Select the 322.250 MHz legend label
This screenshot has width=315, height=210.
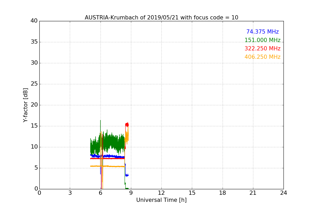coord(262,49)
